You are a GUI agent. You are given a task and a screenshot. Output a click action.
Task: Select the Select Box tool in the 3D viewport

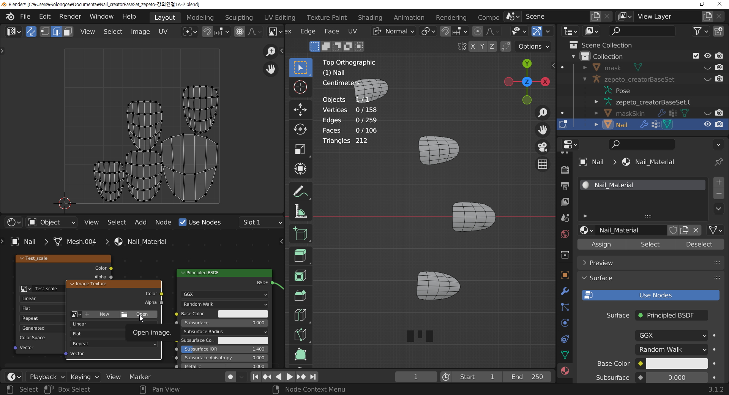click(300, 68)
